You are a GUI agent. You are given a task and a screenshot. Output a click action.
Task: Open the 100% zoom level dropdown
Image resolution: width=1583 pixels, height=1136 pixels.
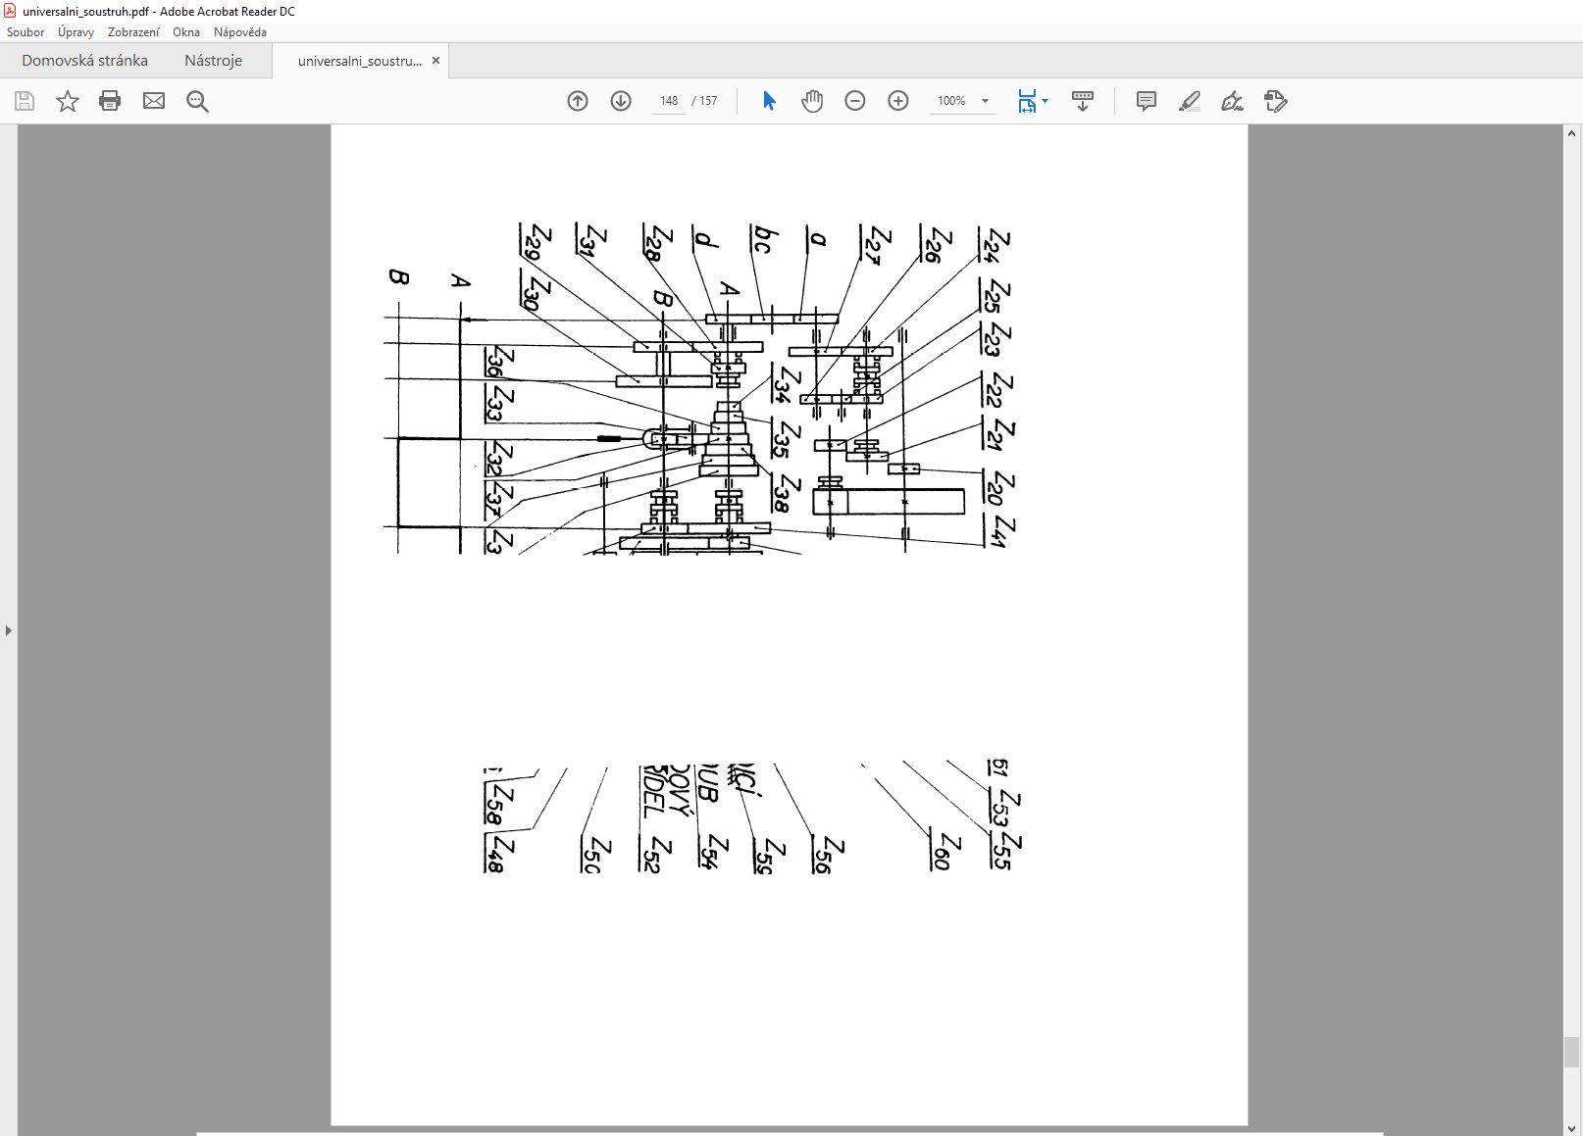pos(985,101)
